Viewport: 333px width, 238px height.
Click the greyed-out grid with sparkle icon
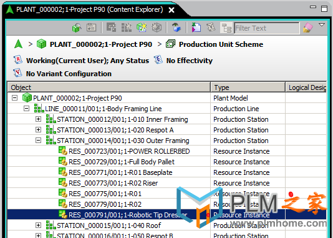pos(127,27)
